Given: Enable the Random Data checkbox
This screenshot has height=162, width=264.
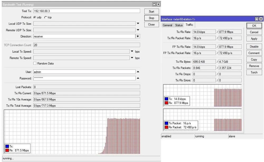Looking at the screenshot, I should coord(35,63).
